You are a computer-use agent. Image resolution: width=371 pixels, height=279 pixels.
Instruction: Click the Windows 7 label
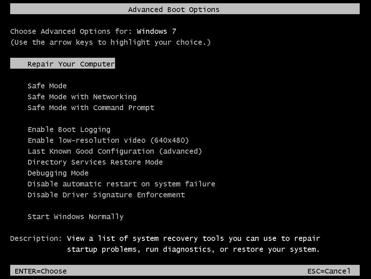click(156, 31)
